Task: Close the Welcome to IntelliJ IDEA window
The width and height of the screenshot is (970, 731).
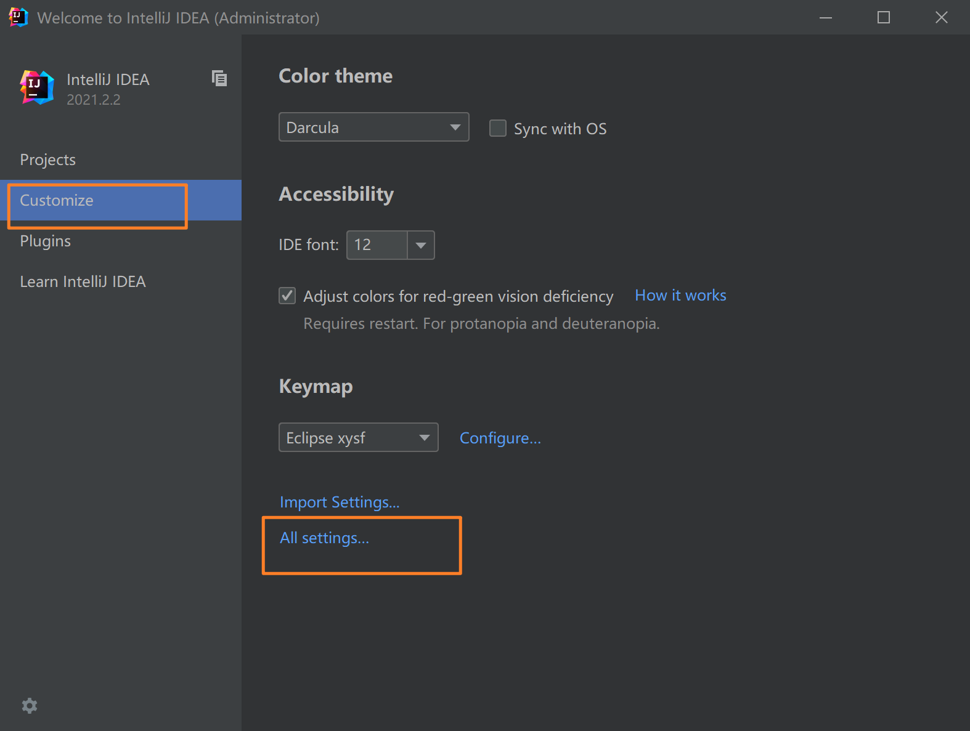Action: [941, 17]
